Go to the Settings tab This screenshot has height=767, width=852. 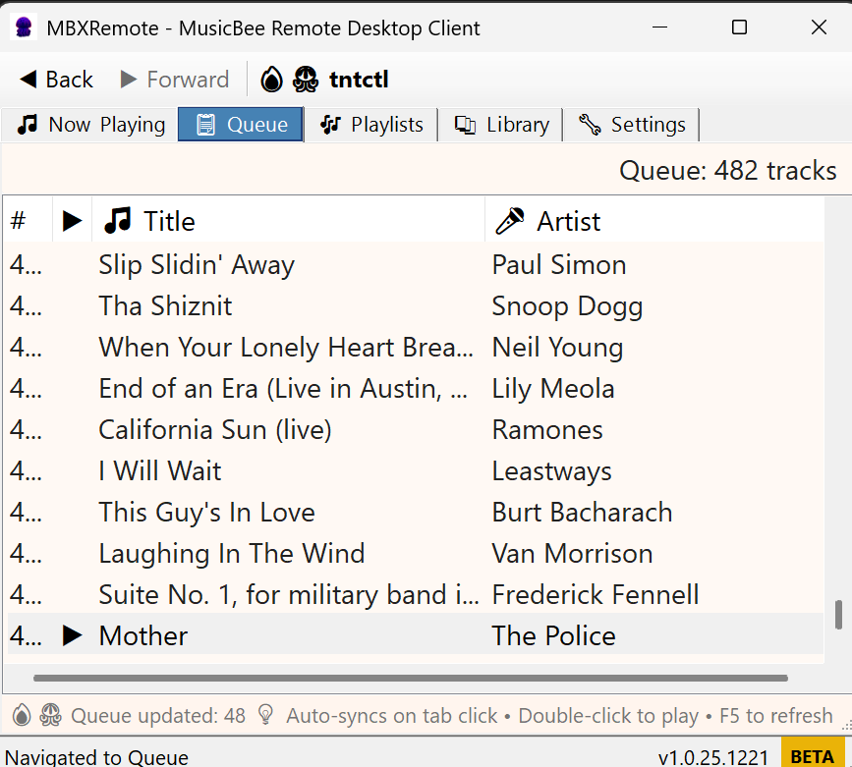[632, 125]
